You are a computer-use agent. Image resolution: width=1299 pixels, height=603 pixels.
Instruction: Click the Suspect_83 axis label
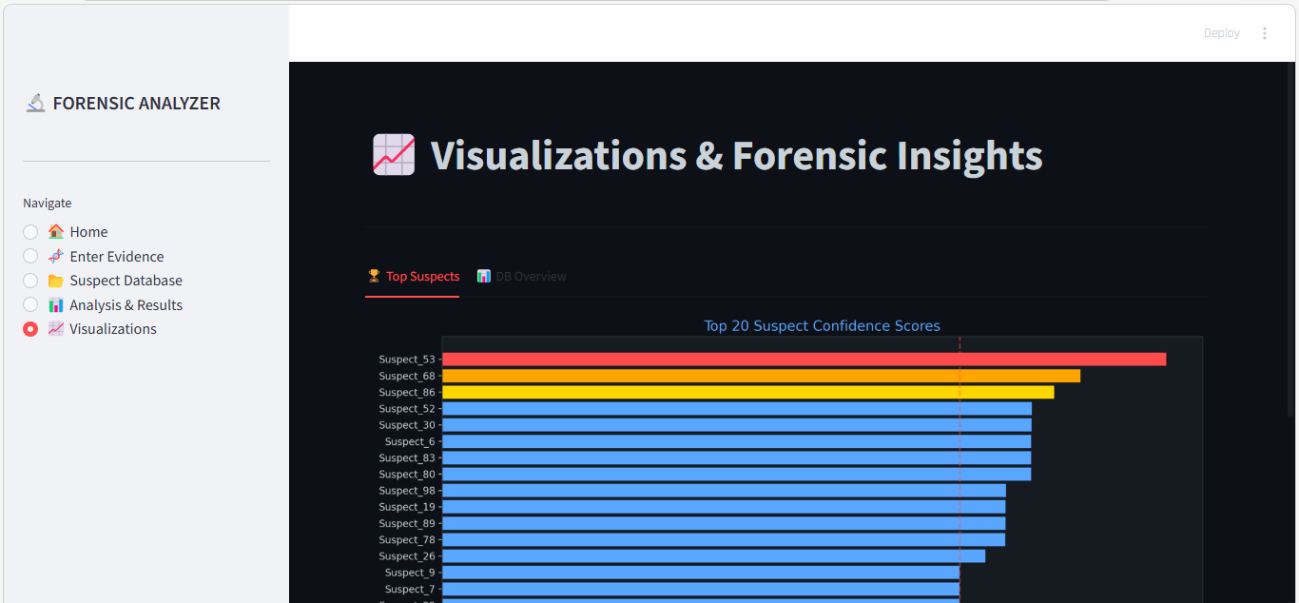pos(407,458)
